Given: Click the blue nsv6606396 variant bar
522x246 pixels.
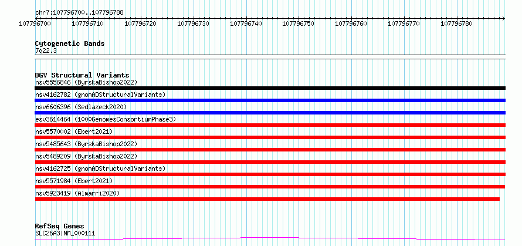Looking at the screenshot, I should tap(270, 113).
